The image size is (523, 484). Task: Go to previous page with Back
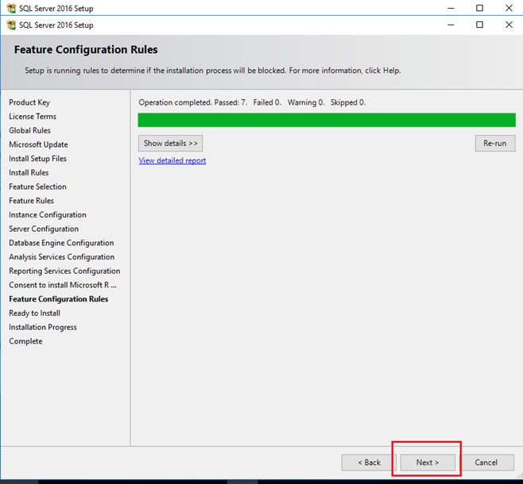pyautogui.click(x=368, y=463)
